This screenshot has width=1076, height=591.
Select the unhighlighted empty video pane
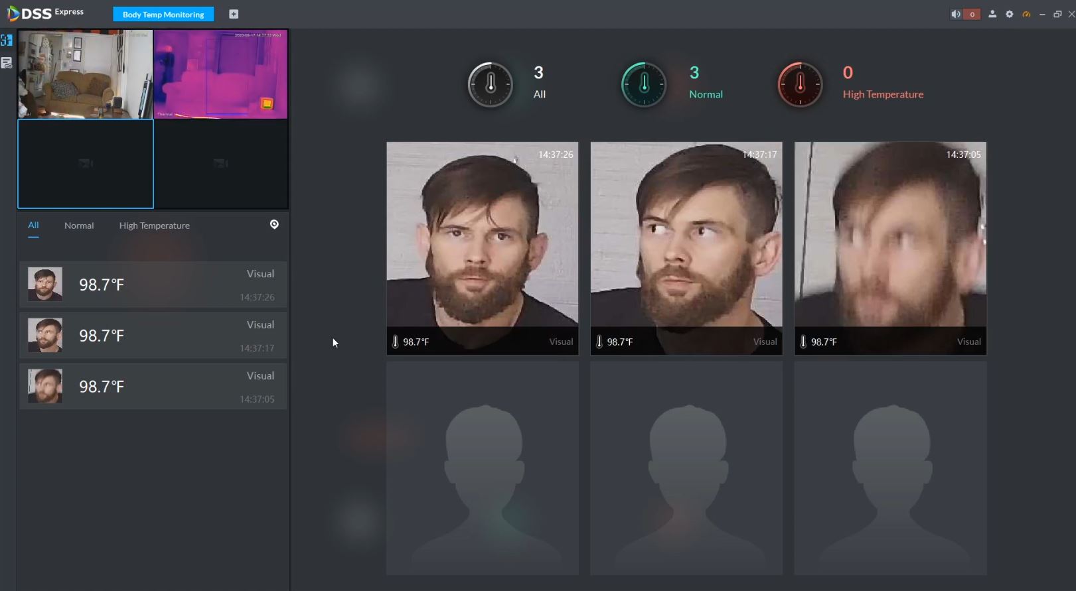tap(221, 164)
